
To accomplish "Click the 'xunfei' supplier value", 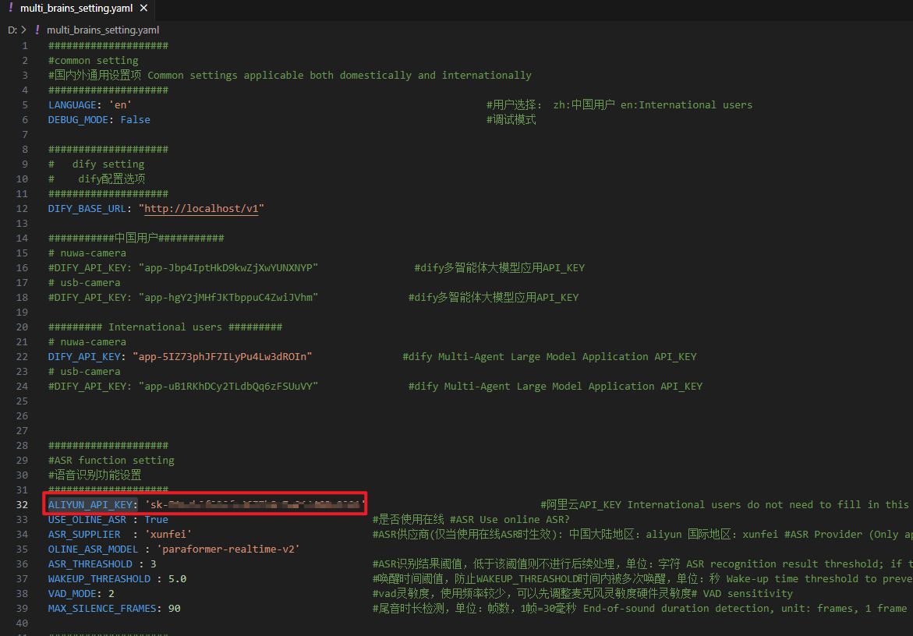I will 168,534.
